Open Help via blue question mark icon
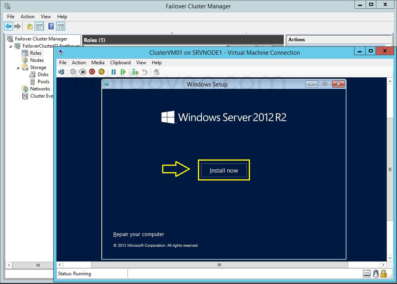Viewport: 397px width, 284px height. tap(51, 26)
